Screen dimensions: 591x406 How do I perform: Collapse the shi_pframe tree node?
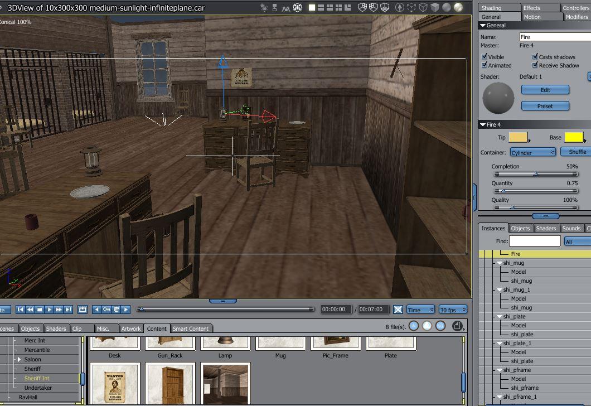tap(500, 370)
